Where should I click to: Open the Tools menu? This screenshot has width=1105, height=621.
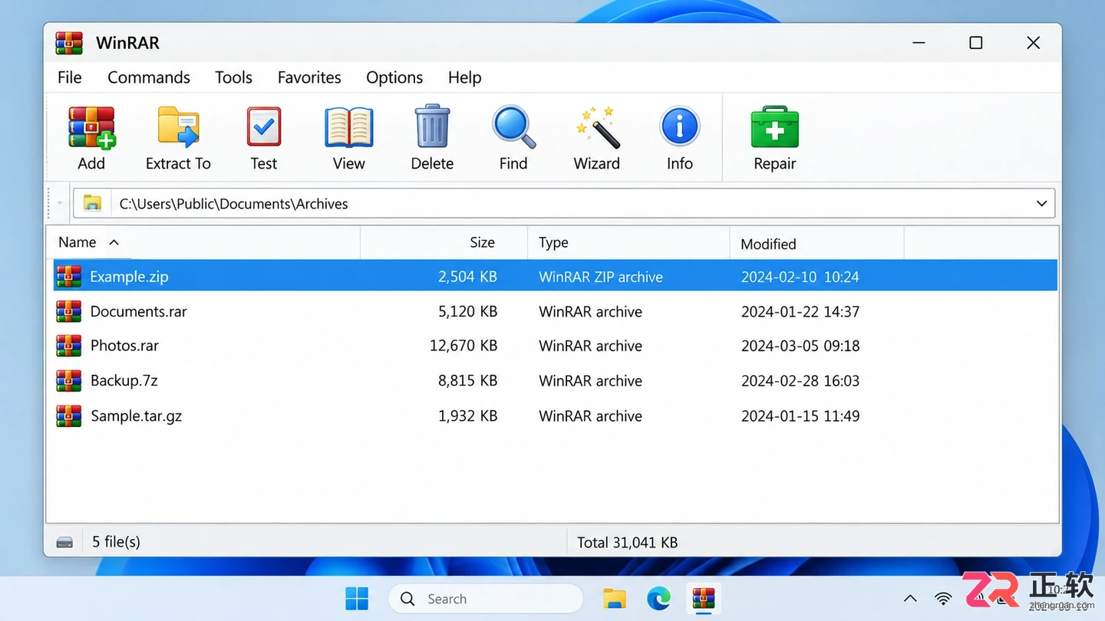[234, 77]
